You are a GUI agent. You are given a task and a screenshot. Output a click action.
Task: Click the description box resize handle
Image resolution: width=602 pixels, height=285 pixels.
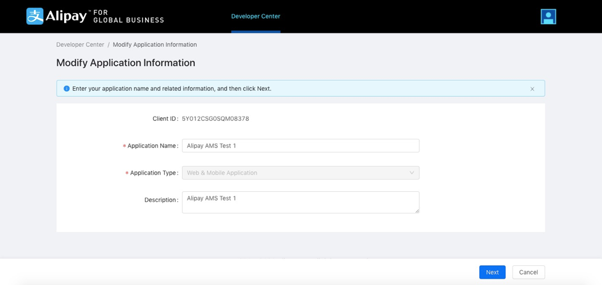(x=417, y=211)
